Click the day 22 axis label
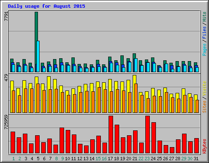 click(141, 159)
